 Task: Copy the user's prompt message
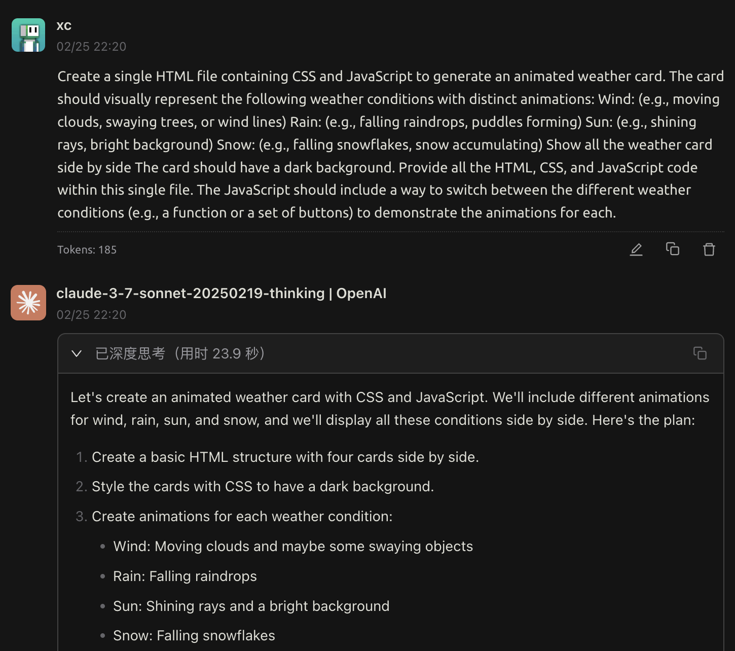click(x=673, y=249)
